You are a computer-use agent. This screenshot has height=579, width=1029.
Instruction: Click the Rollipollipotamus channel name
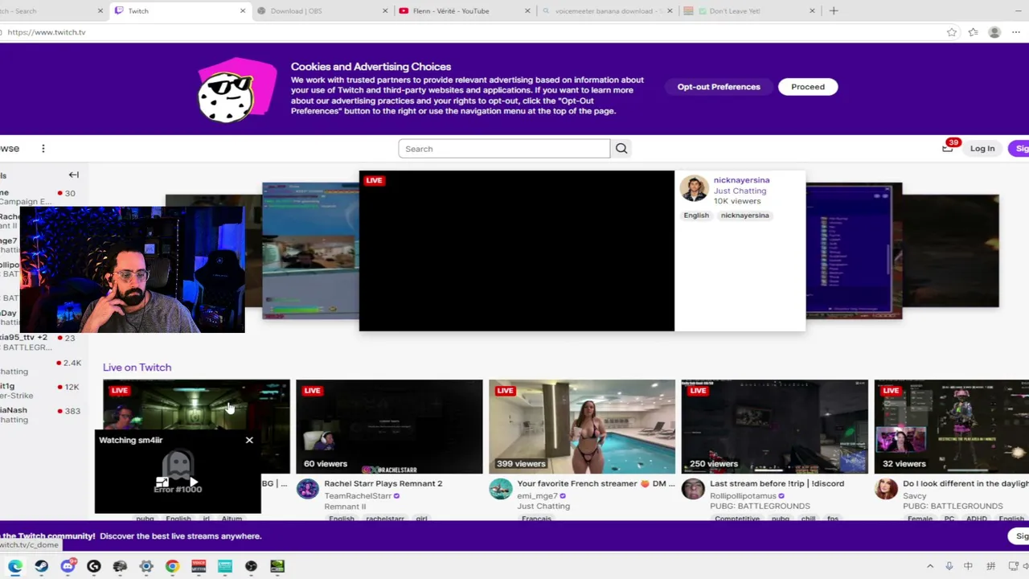coord(743,496)
